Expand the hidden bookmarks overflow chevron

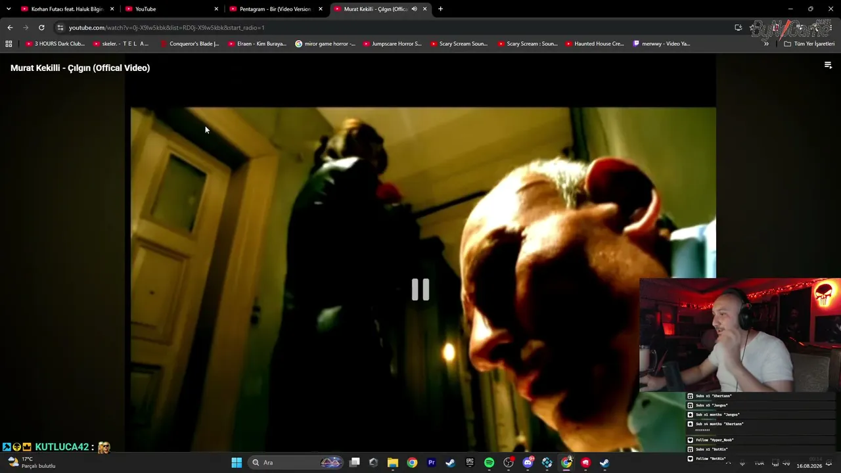(766, 44)
